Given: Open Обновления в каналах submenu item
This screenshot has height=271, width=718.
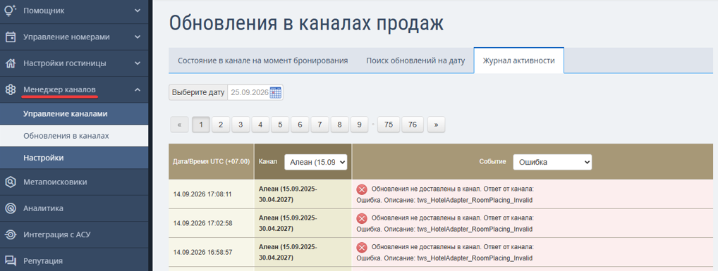Looking at the screenshot, I should (x=74, y=136).
